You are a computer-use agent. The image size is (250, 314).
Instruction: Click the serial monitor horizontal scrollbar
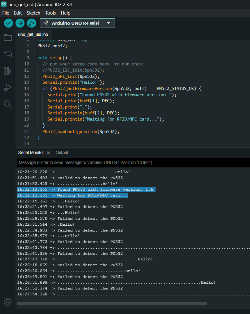click(x=112, y=303)
